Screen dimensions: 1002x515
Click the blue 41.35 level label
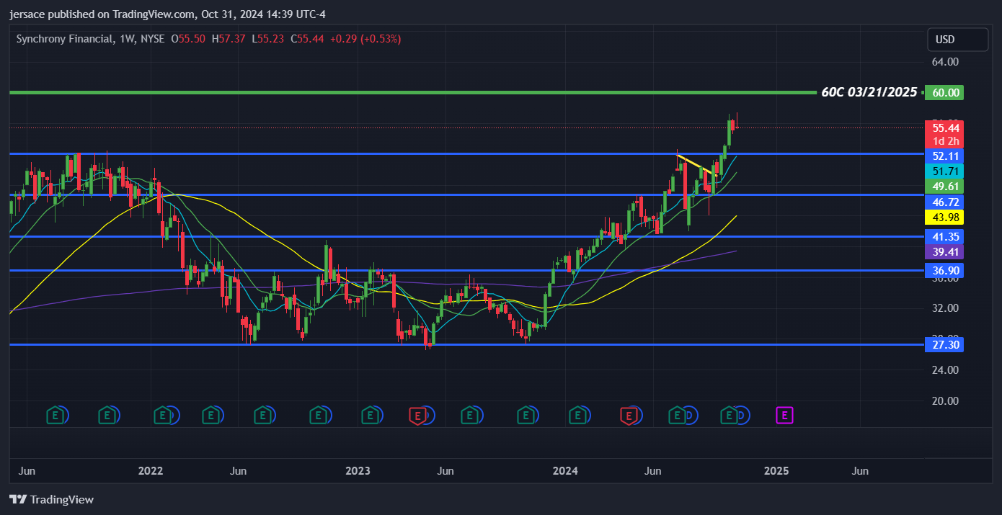[x=946, y=236]
